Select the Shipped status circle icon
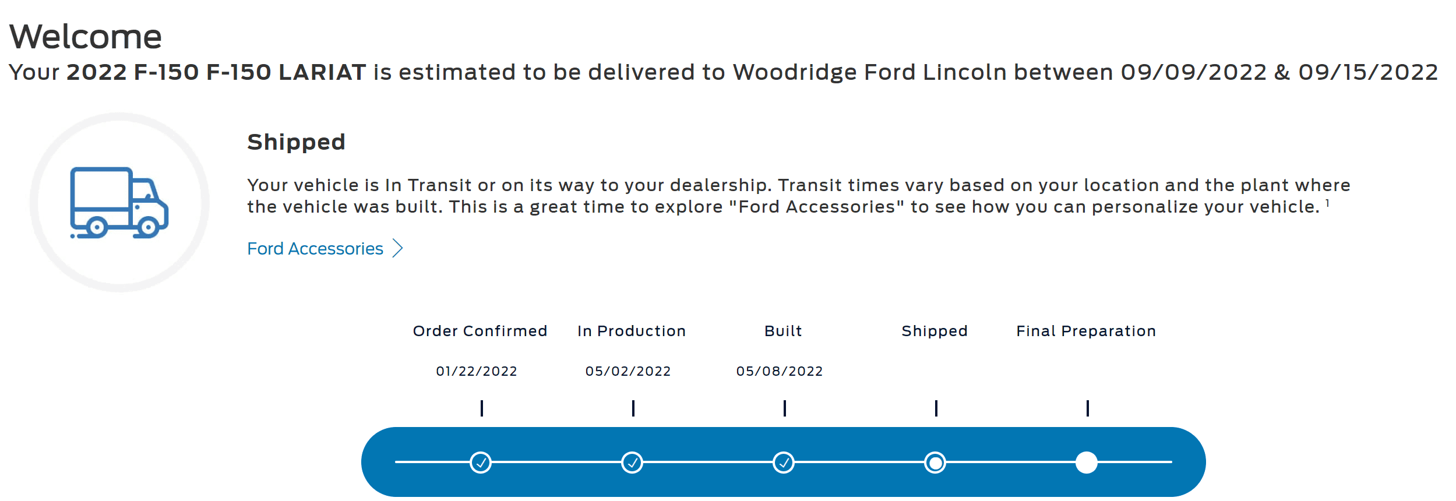 pyautogui.click(x=935, y=462)
